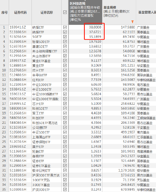Toggle checkbox for 标普500ETF row

(x=65, y=42)
